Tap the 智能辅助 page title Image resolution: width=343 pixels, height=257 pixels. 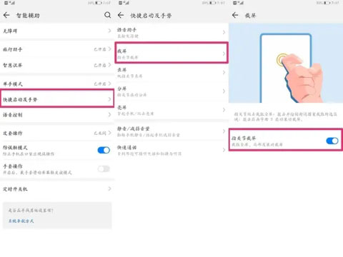(x=28, y=16)
